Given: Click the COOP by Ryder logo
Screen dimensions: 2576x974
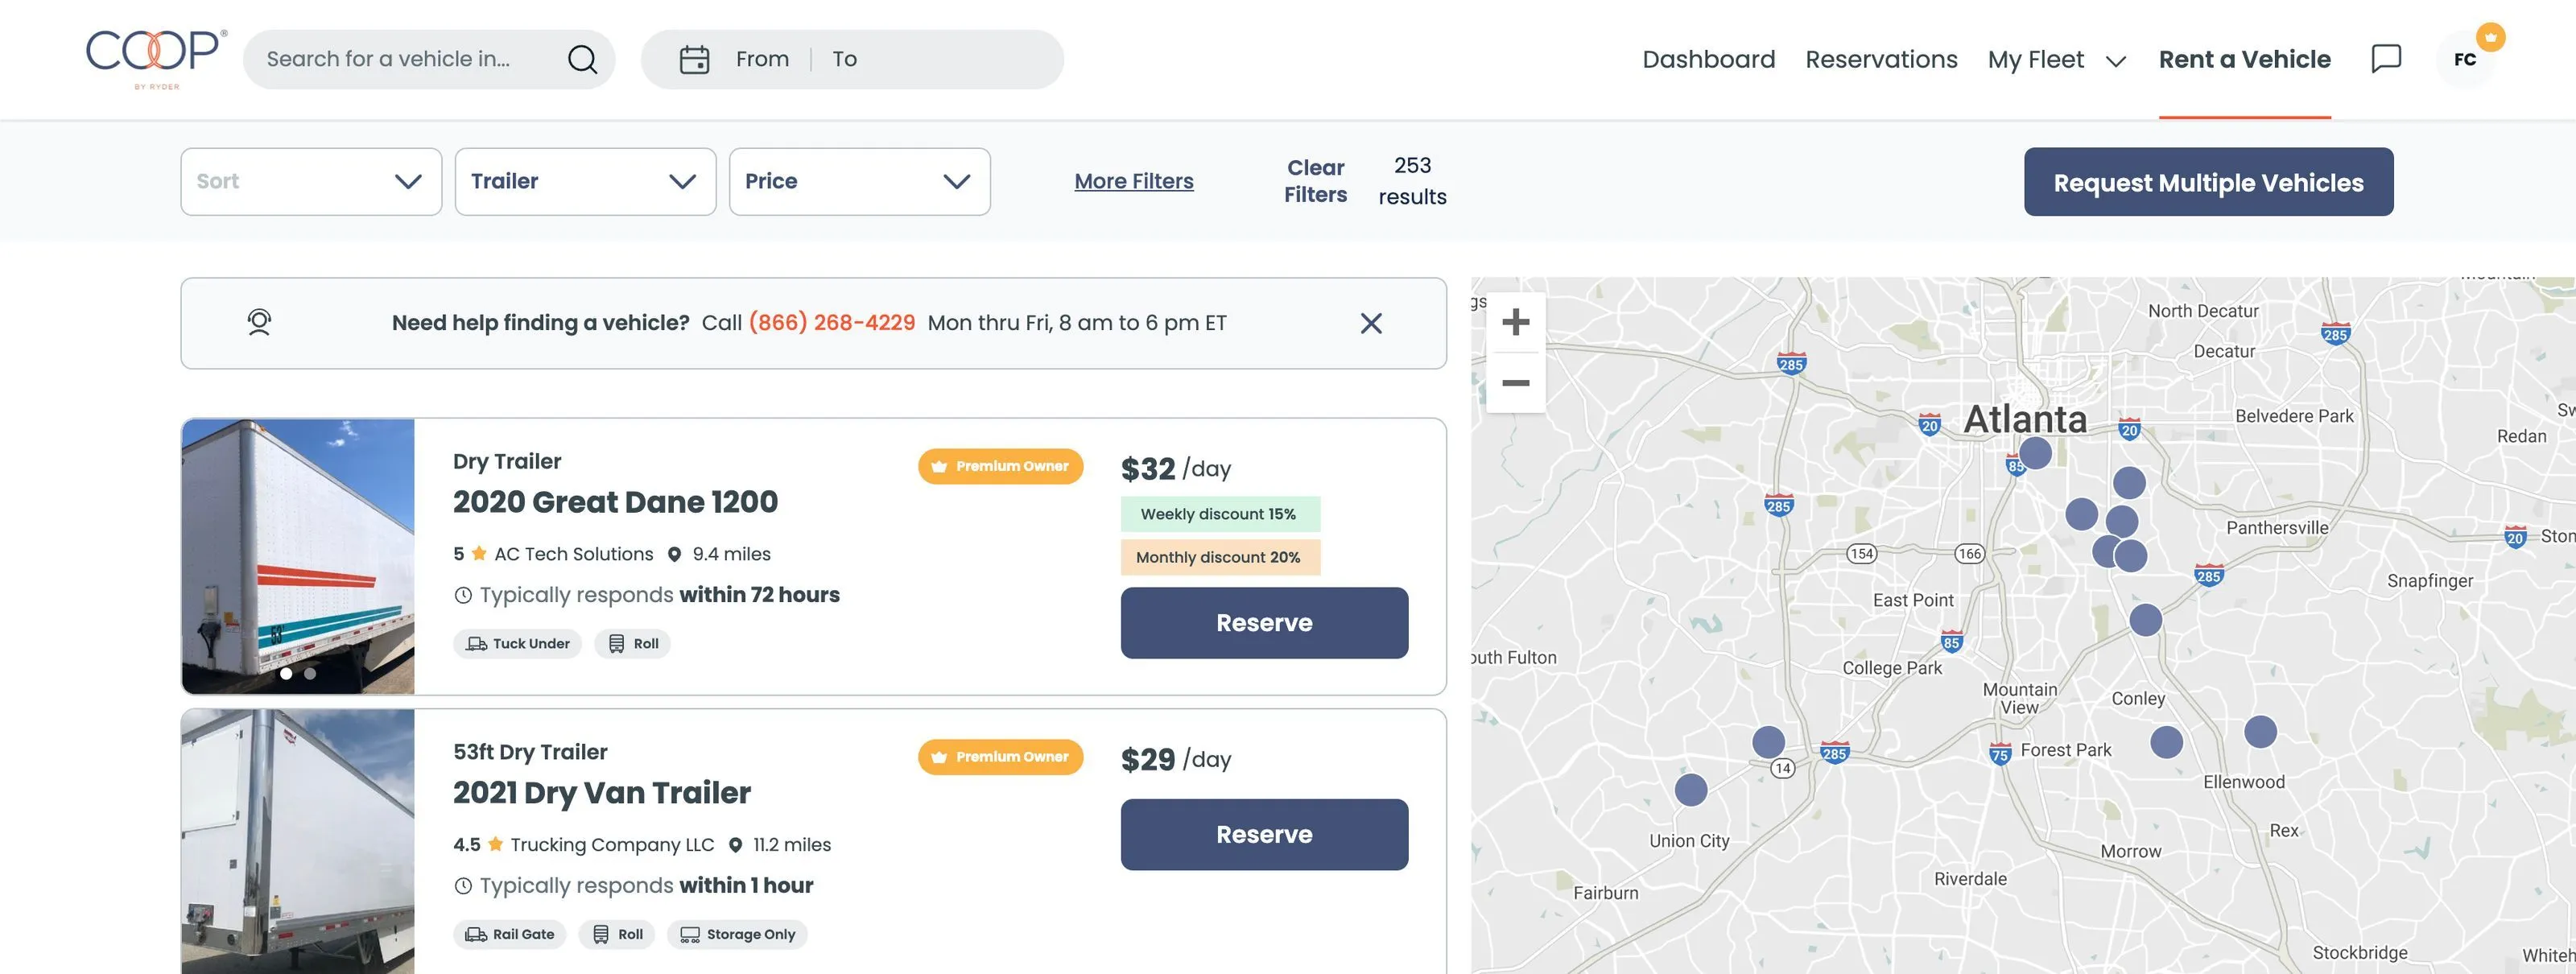Looking at the screenshot, I should click(154, 57).
